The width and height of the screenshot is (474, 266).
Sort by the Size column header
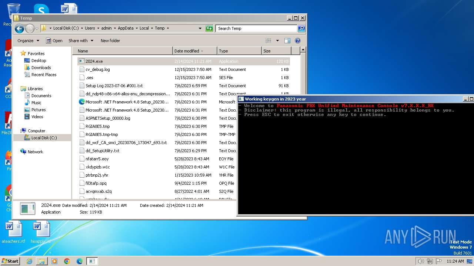pyautogui.click(x=276, y=51)
